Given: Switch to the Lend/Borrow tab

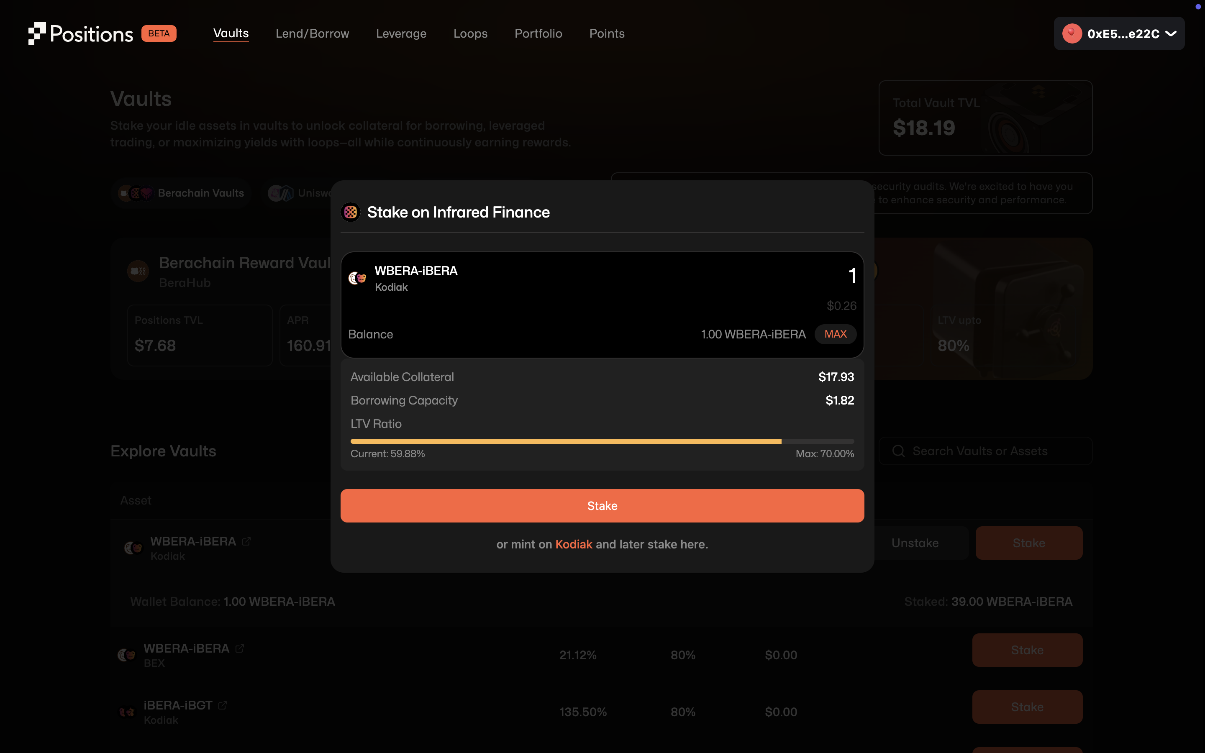Looking at the screenshot, I should [312, 33].
